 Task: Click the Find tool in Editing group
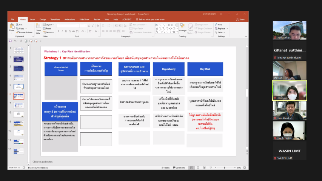[219, 25]
